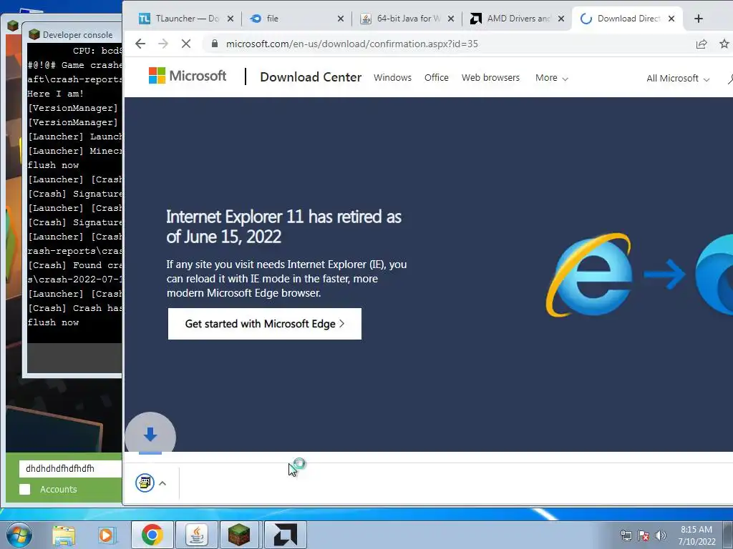Click the Internet Explorer 11 retired heading
The image size is (733, 549).
(283, 227)
